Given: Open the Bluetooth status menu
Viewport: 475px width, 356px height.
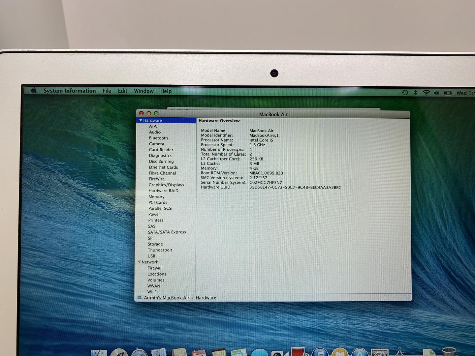Looking at the screenshot, I should point(416,93).
